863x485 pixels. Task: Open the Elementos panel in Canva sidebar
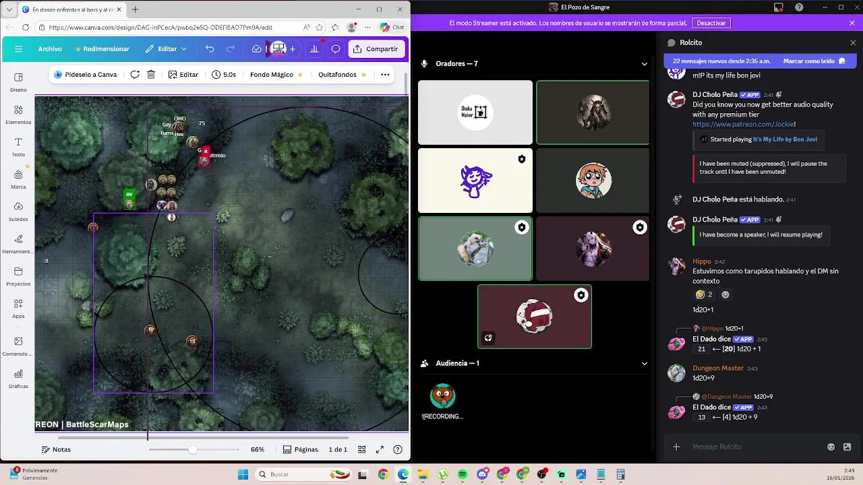18,115
